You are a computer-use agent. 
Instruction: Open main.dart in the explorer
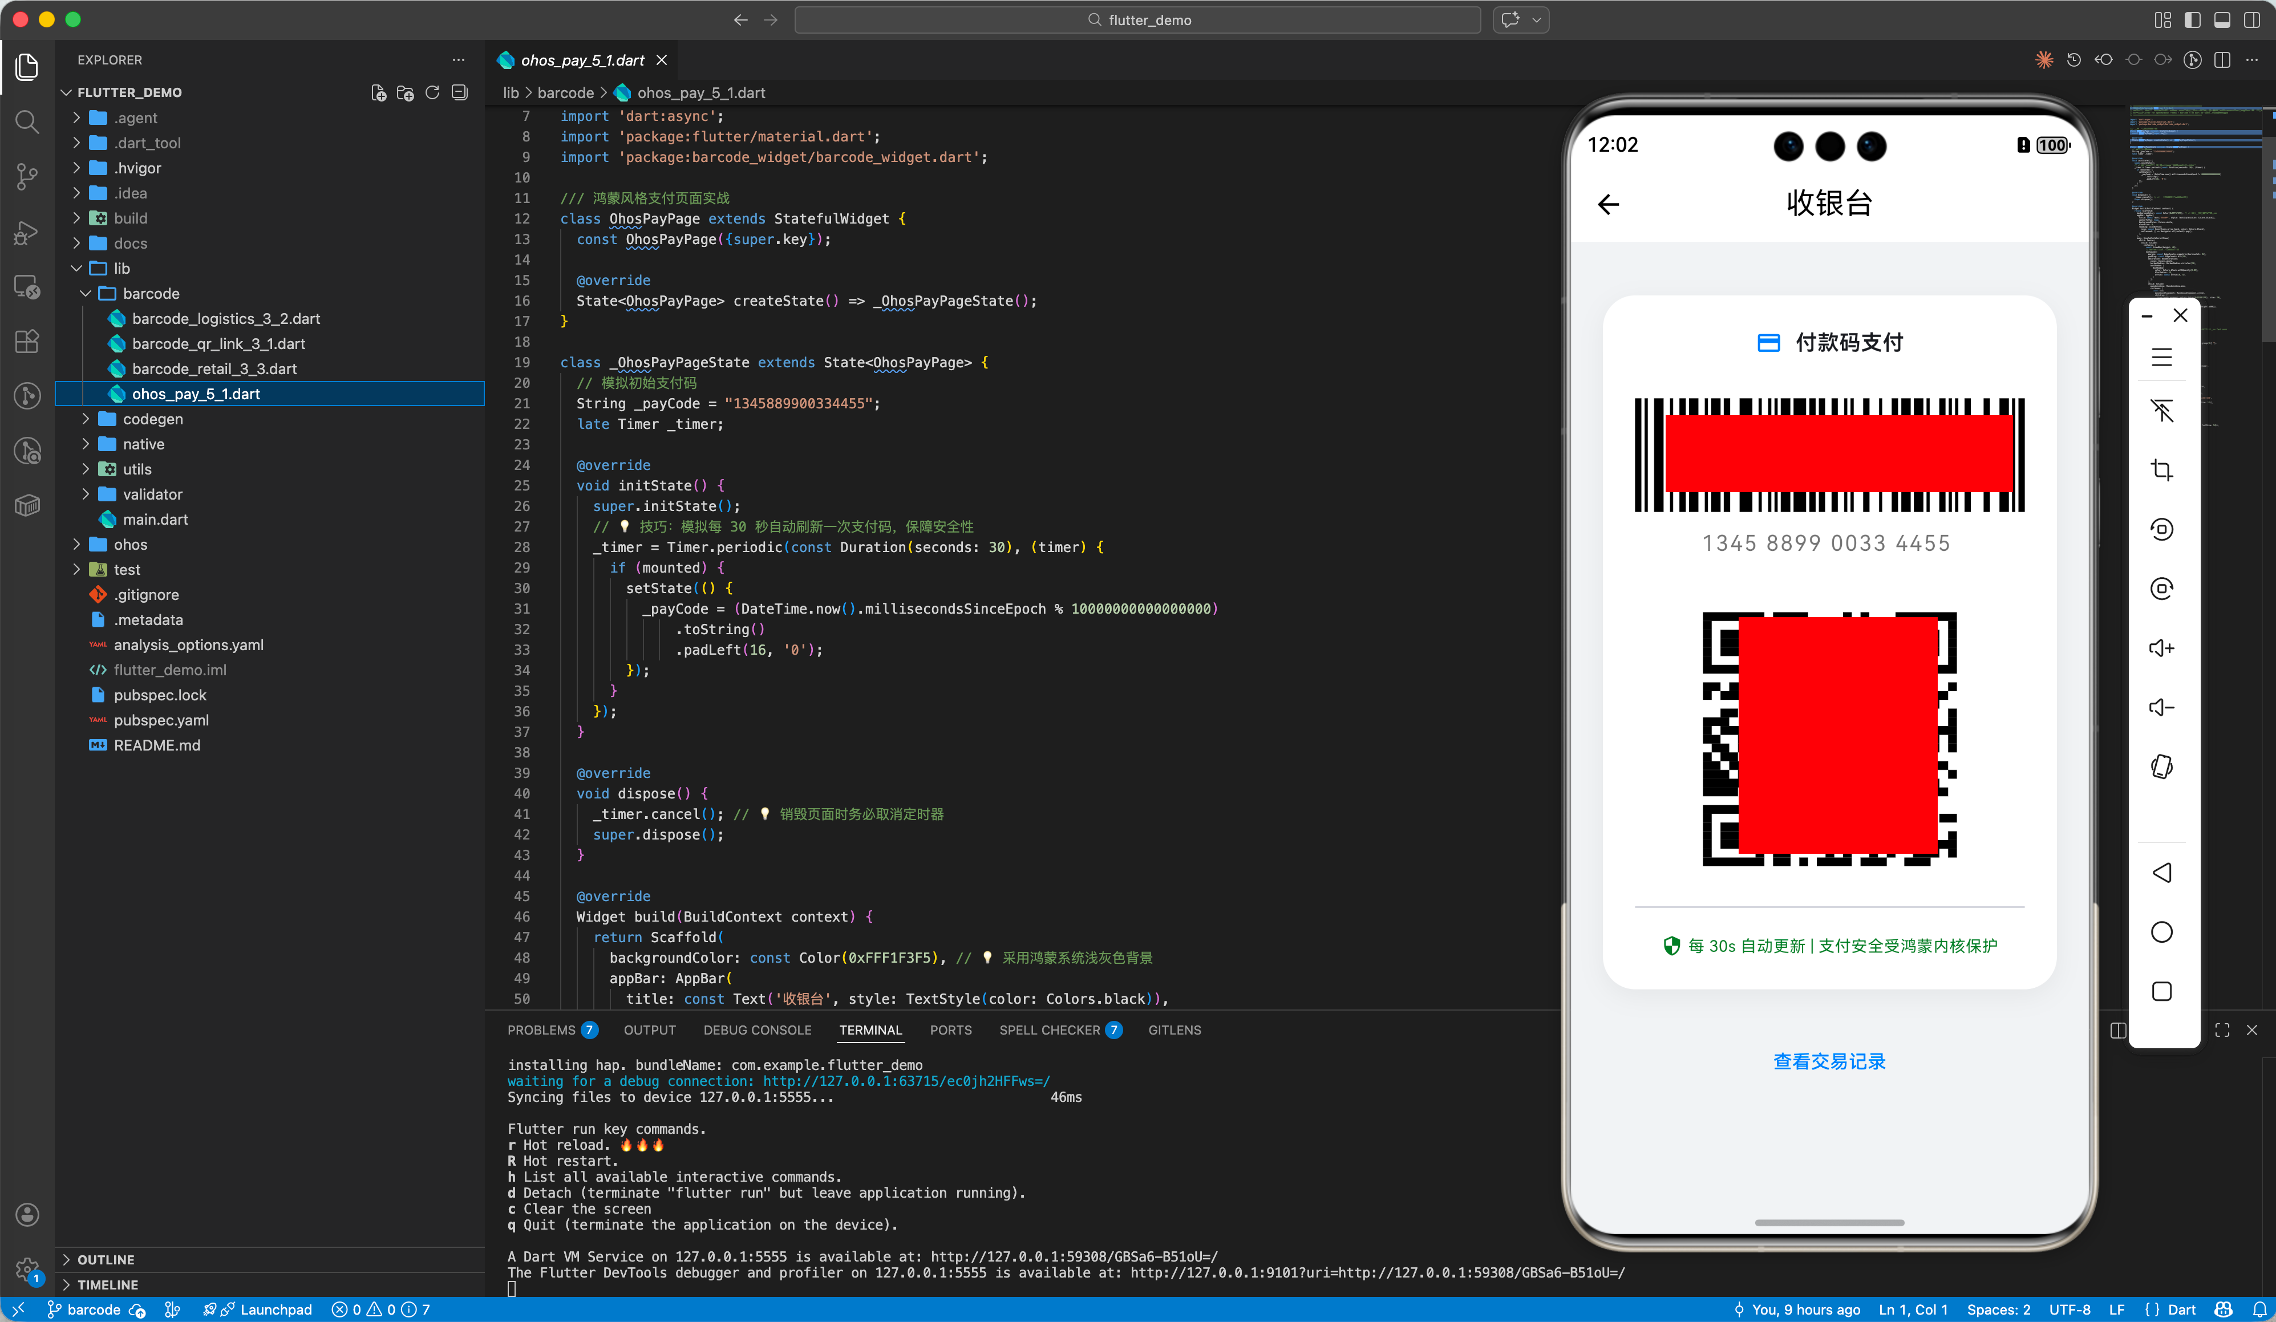[x=155, y=519]
